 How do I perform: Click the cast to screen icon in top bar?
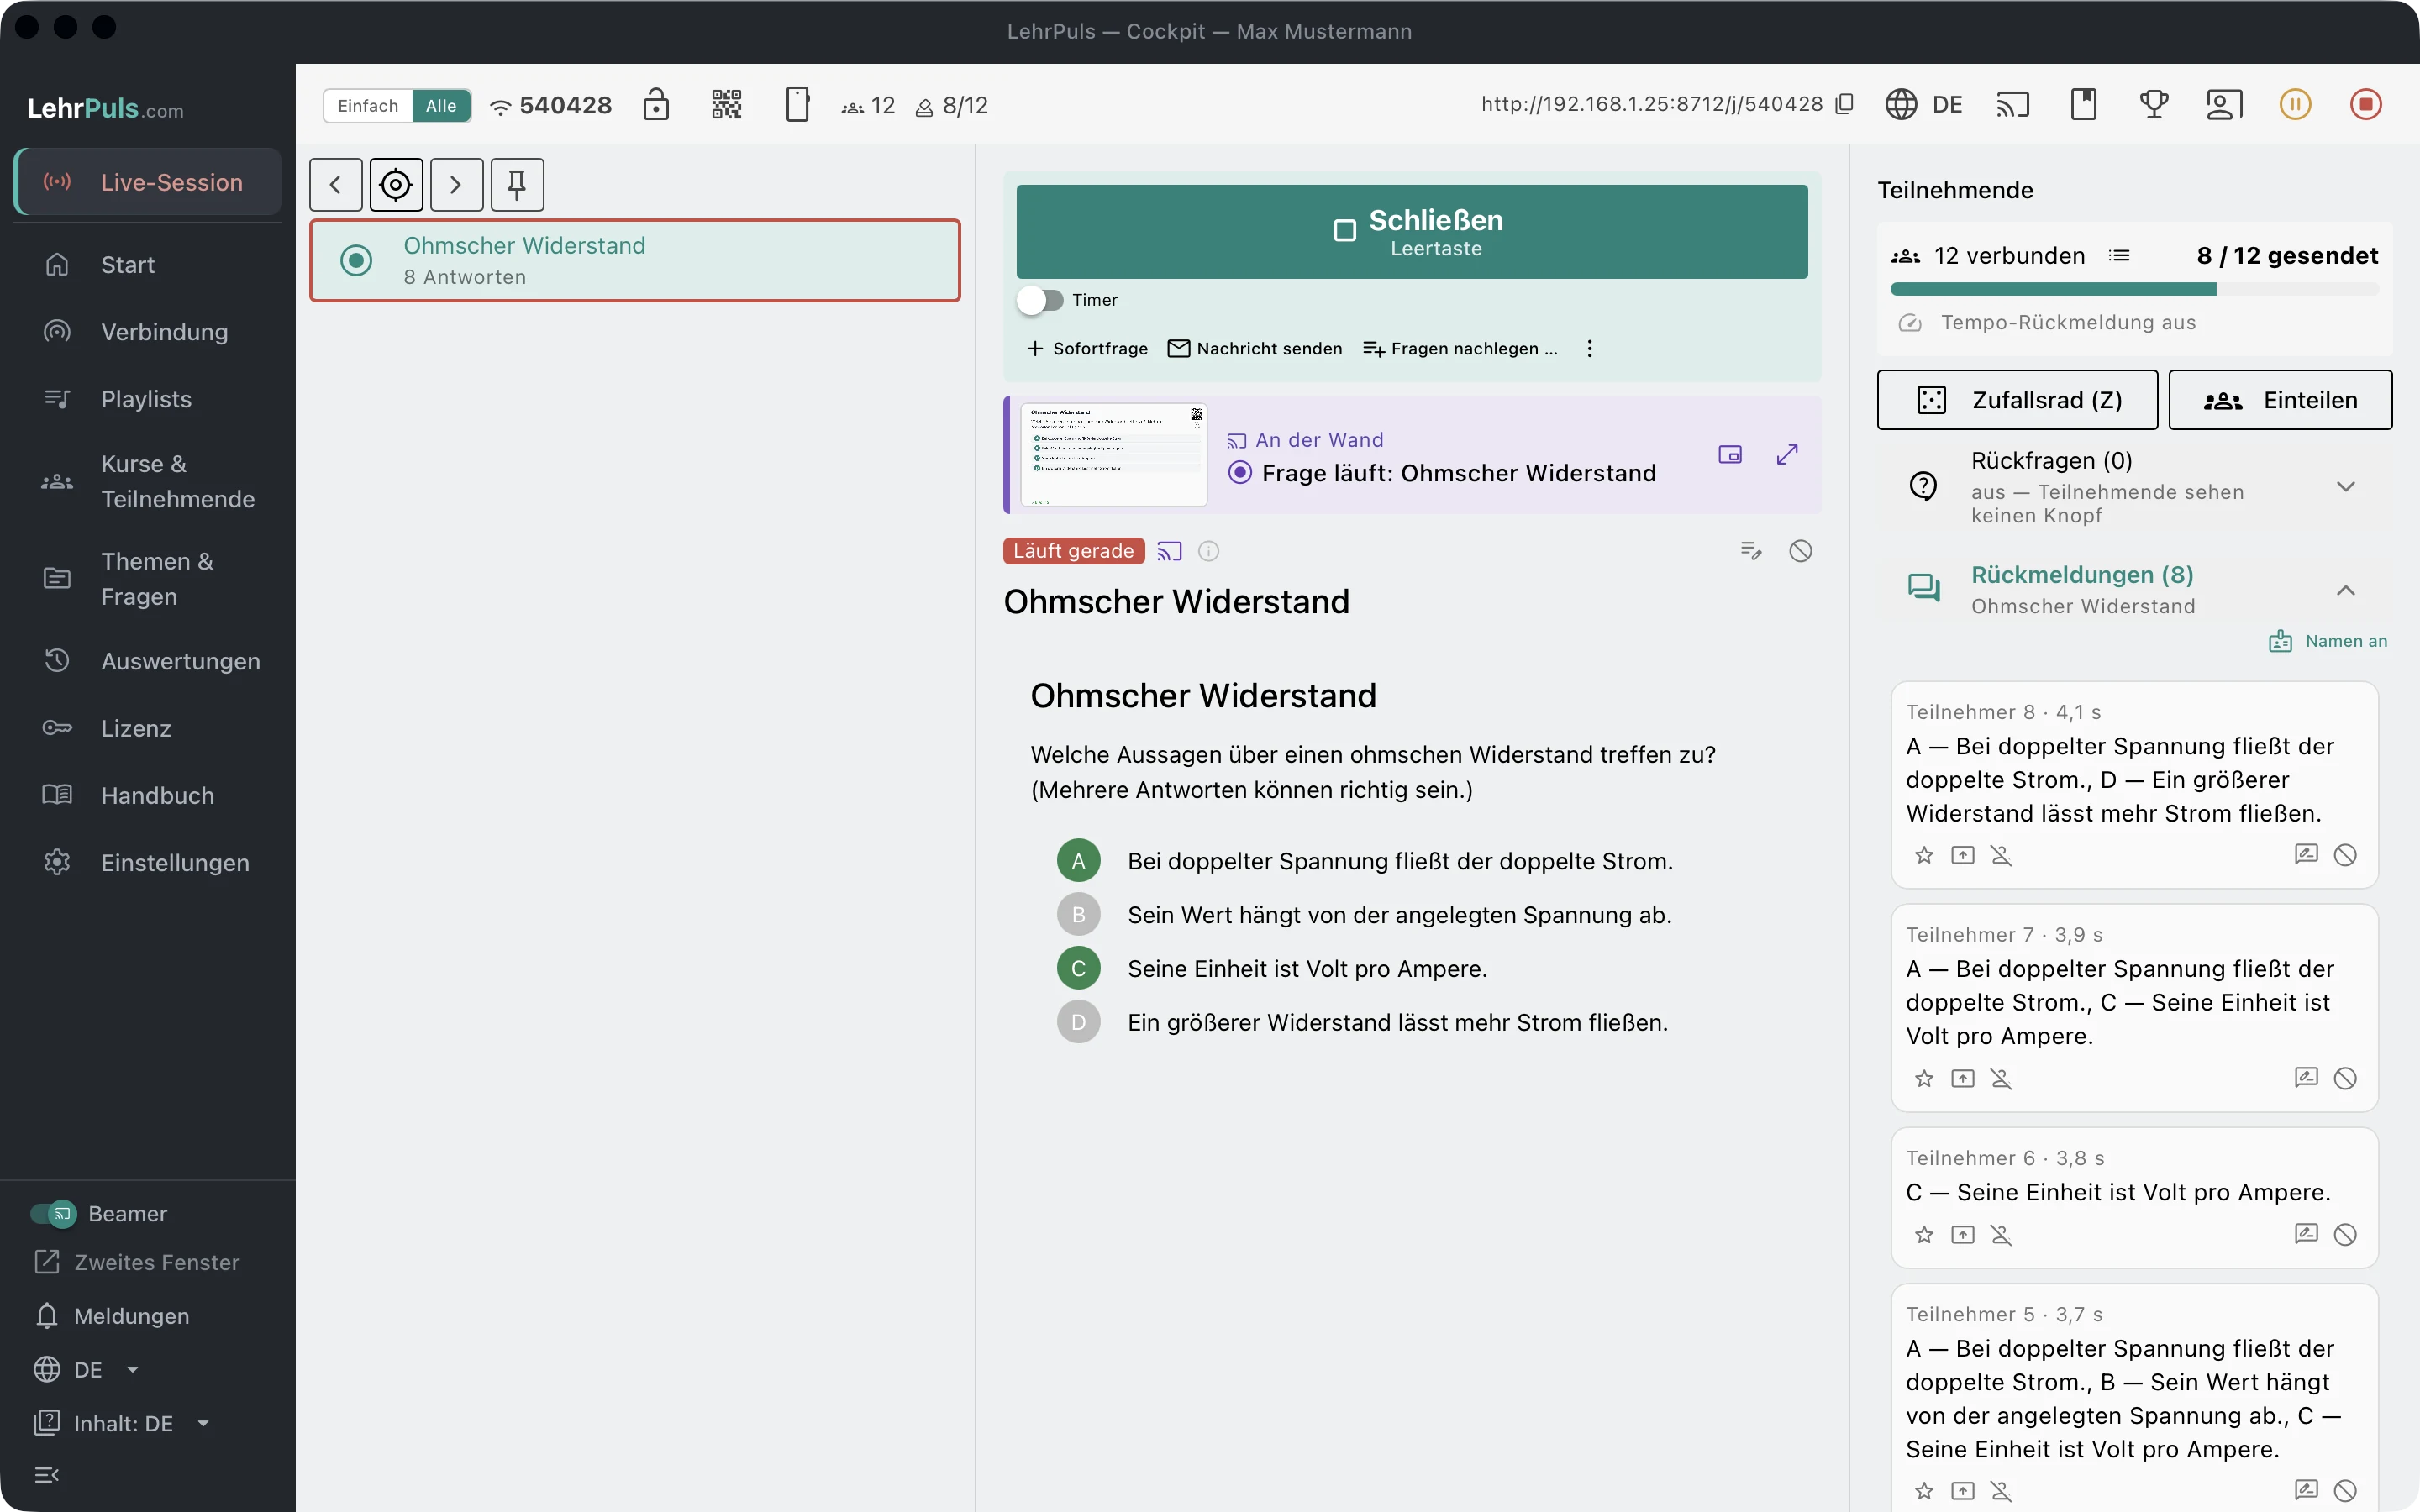2013,104
